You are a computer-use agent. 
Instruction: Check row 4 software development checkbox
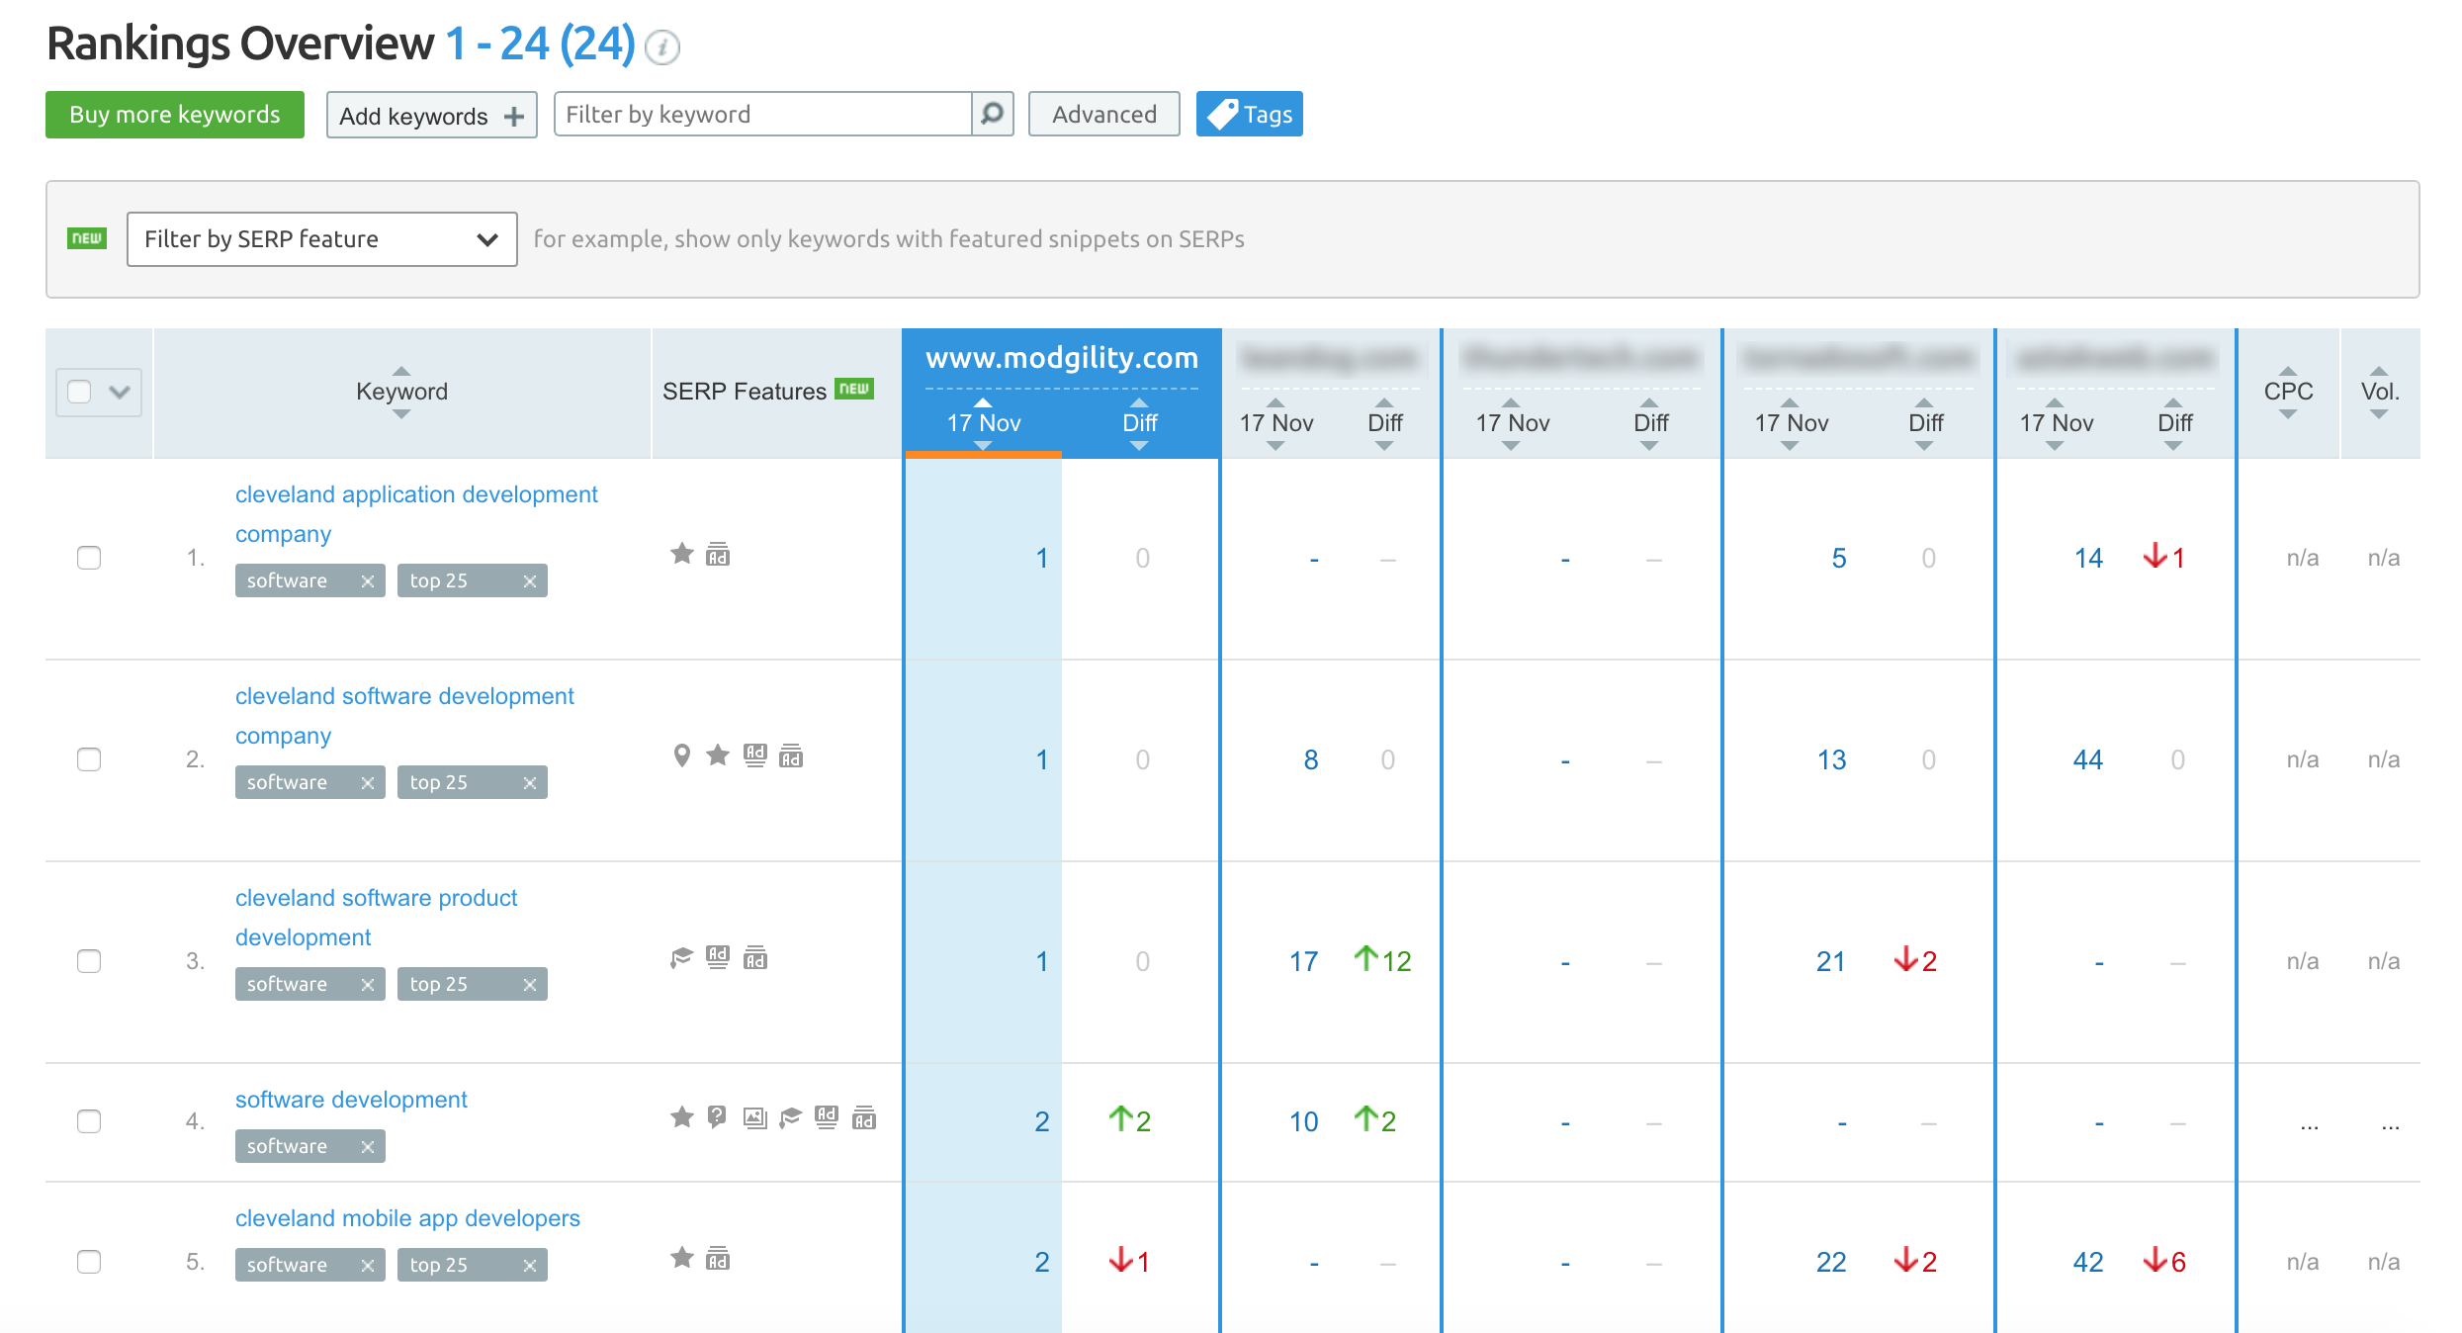pos(89,1121)
